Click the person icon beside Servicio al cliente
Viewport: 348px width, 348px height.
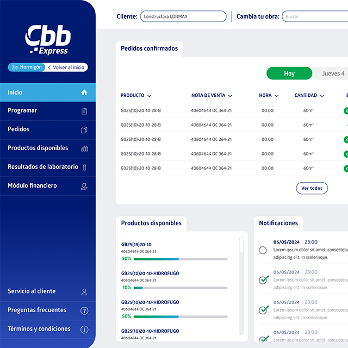(84, 292)
